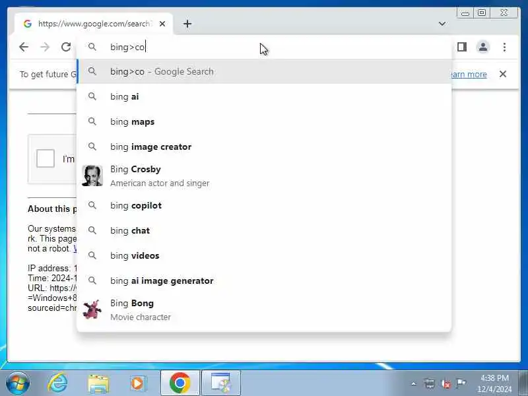
Task: Click Bing Crosby portrait thumbnail
Action: pos(92,176)
